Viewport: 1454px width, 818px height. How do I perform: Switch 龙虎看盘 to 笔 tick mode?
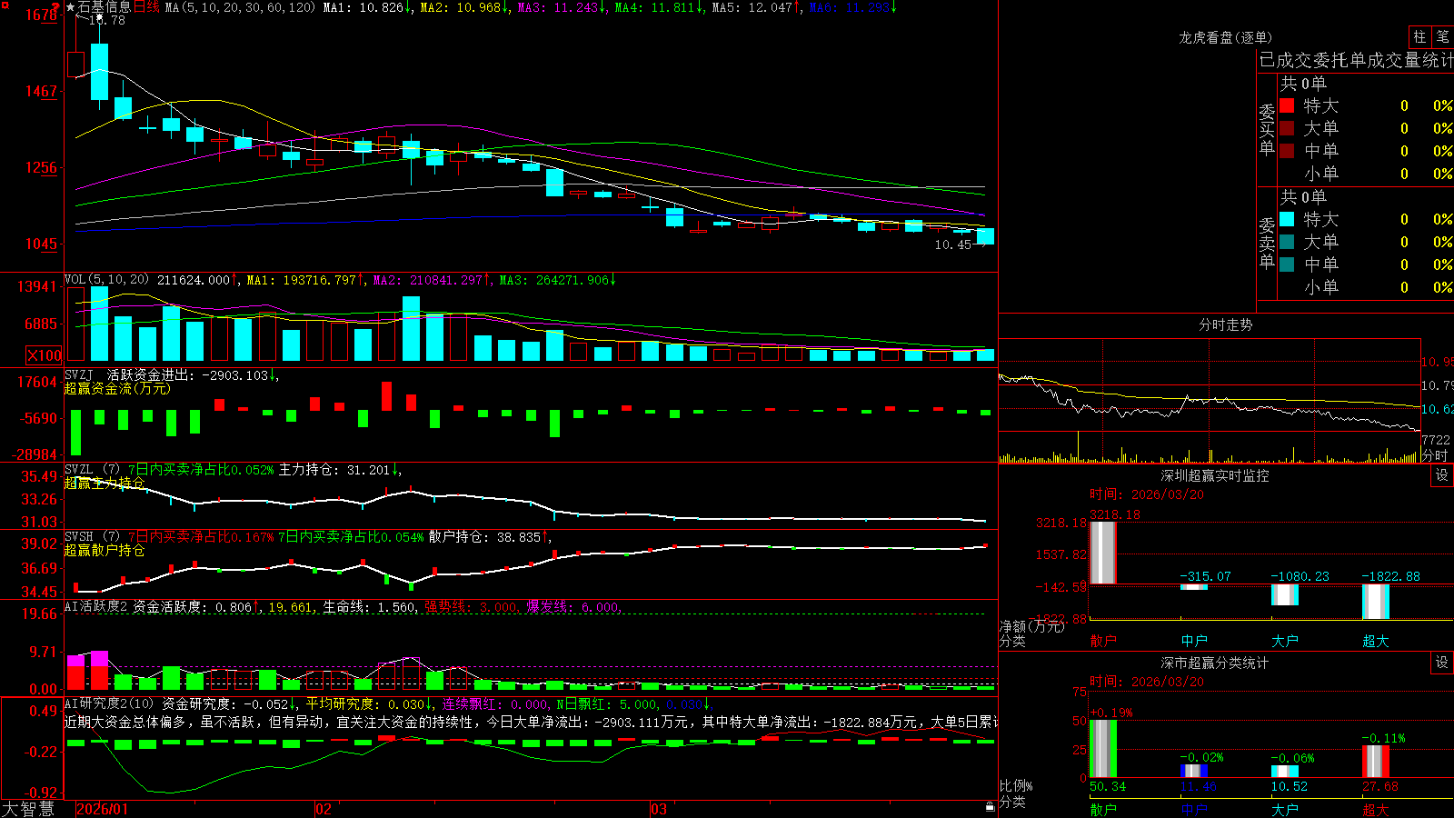coord(1442,36)
